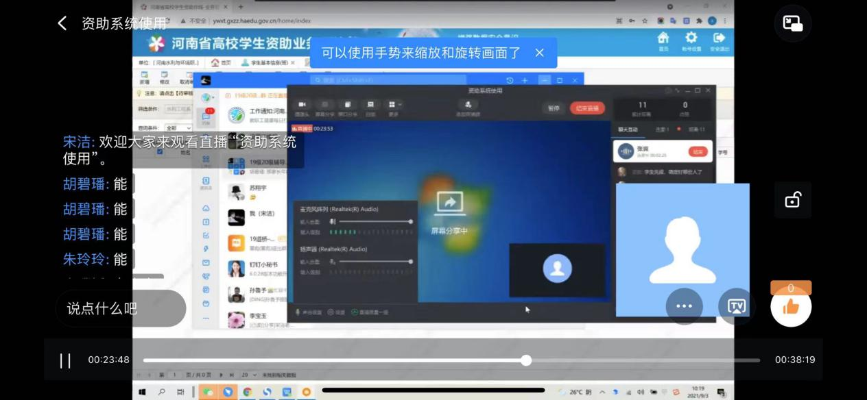Tap the TV cast icon
Screen dimensions: 867x400
tap(736, 306)
